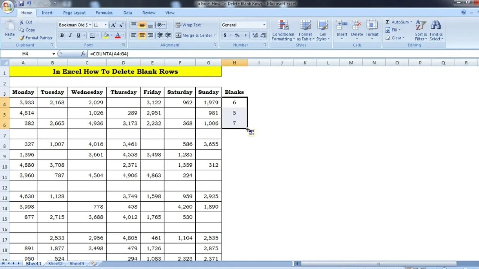The height and width of the screenshot is (269, 479).
Task: Click the Auto Fill Options icon
Action: (x=251, y=132)
